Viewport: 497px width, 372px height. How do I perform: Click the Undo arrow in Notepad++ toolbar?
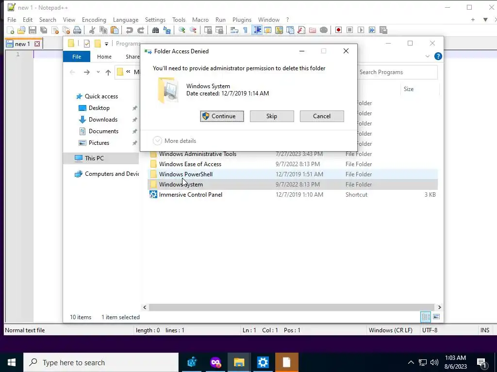tap(129, 30)
